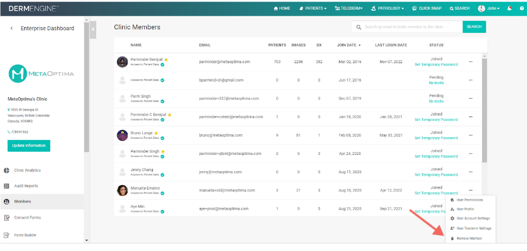Click Bruno Lange's avatar photo
The height and width of the screenshot is (251, 527).
(x=122, y=135)
